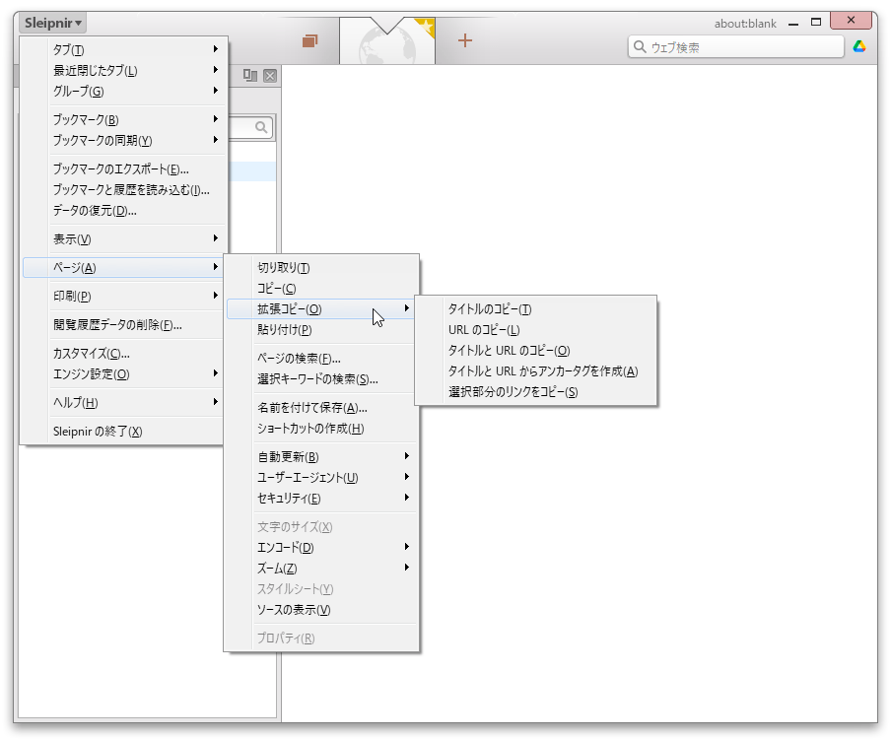
Task: Select the 拡張コピー(O) entry
Action: coord(321,309)
